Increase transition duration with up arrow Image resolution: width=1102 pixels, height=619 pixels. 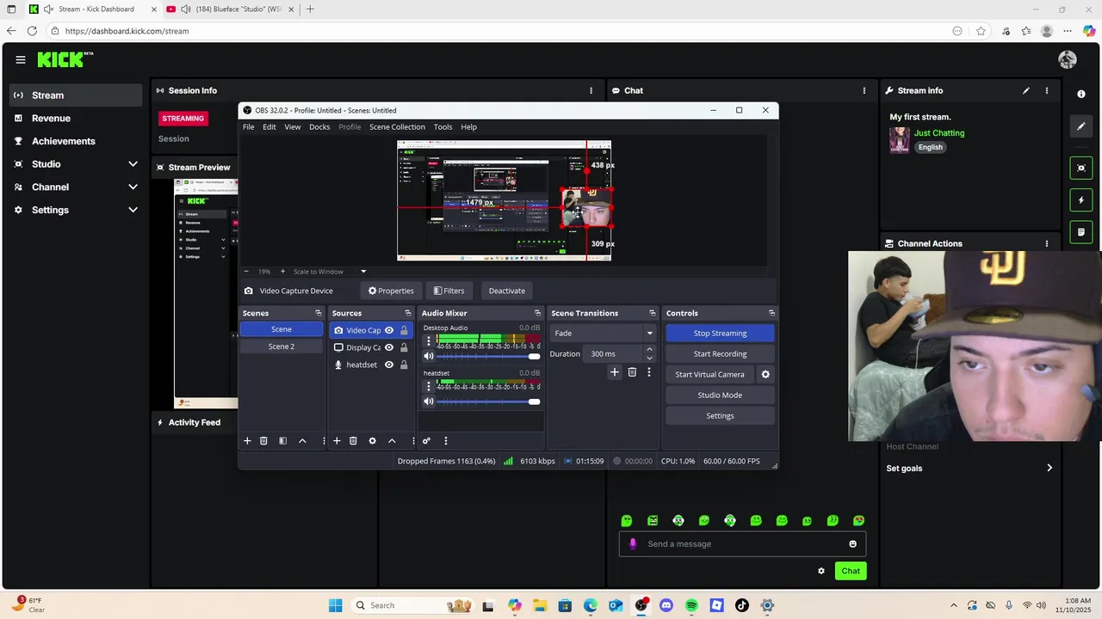(649, 350)
